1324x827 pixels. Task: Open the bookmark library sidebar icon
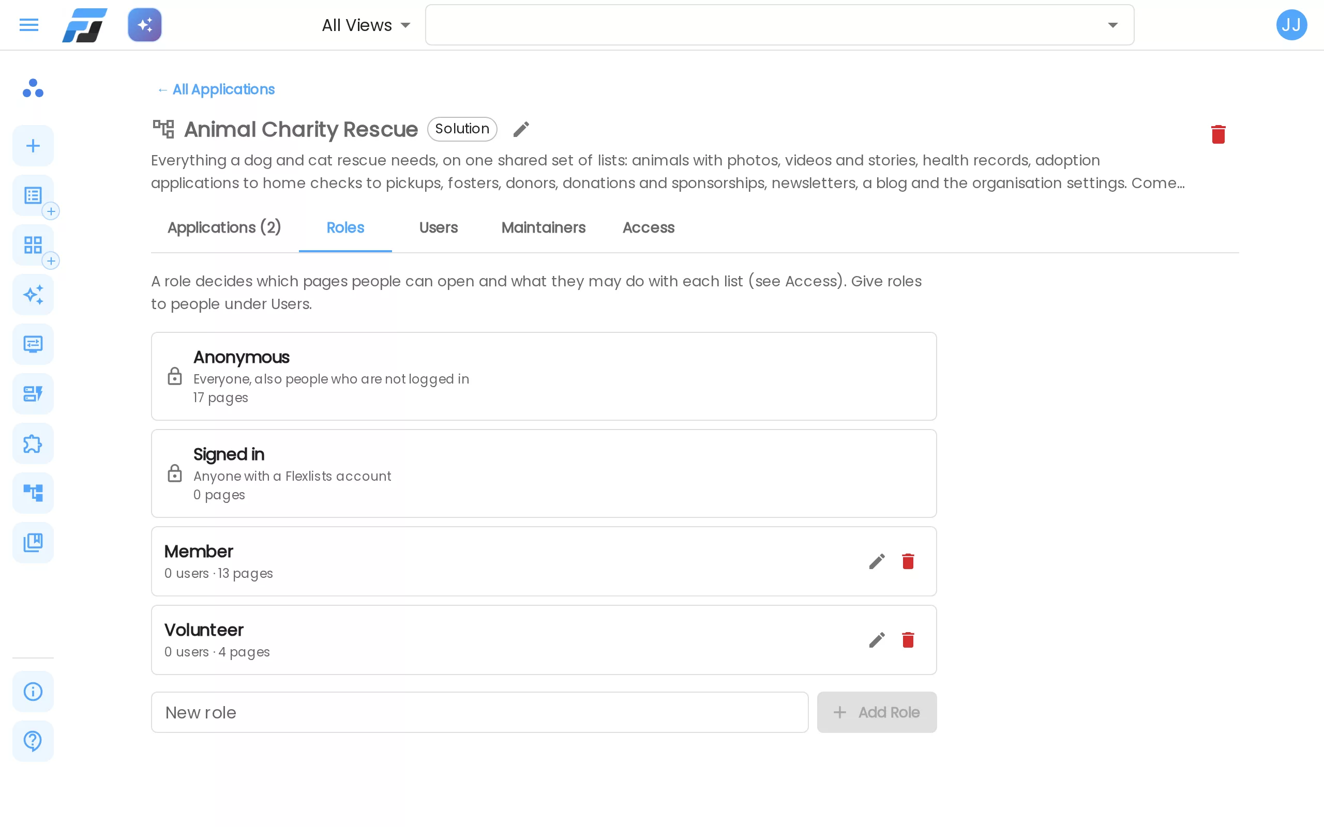point(33,543)
